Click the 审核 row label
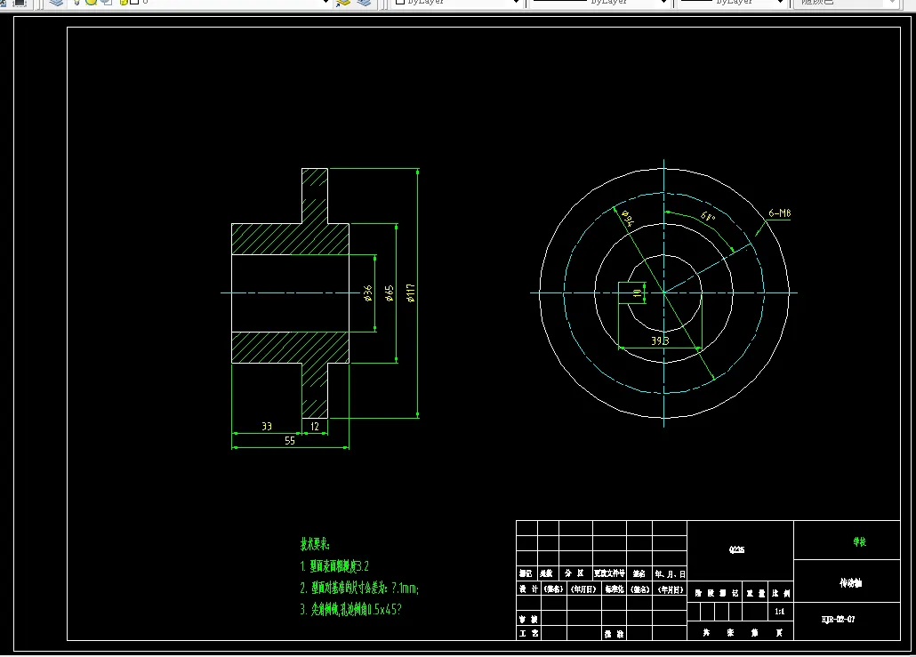916x657 pixels. (x=528, y=619)
